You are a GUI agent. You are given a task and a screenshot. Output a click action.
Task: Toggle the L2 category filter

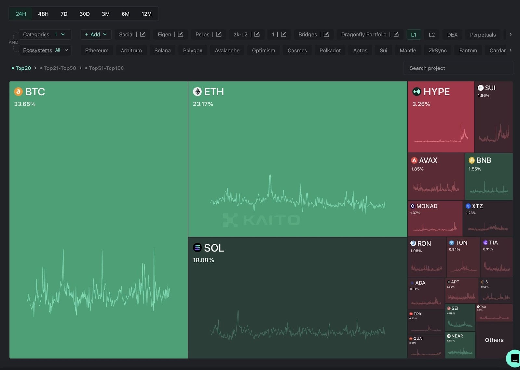pos(432,35)
